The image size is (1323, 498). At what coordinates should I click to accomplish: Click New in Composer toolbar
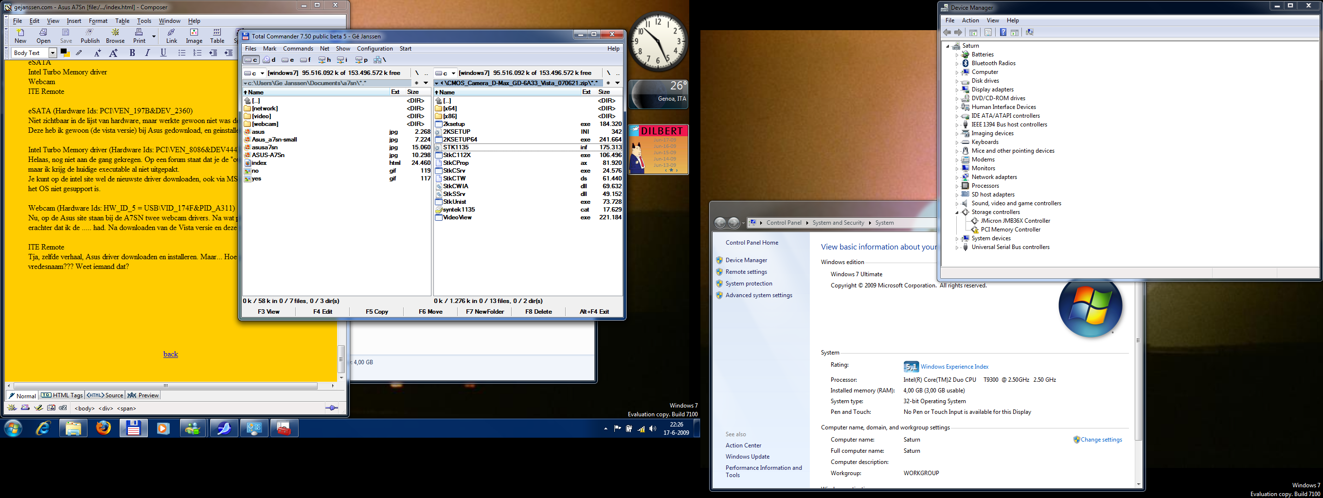(20, 36)
